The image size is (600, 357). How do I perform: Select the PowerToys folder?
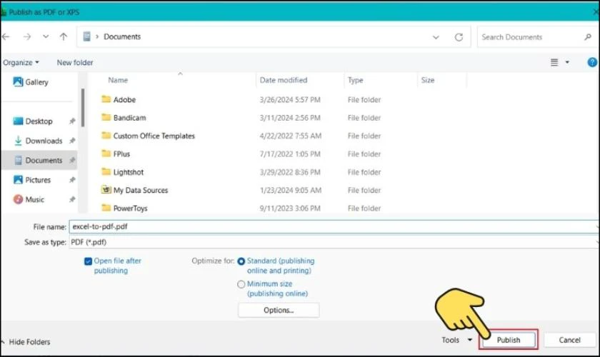(x=130, y=208)
